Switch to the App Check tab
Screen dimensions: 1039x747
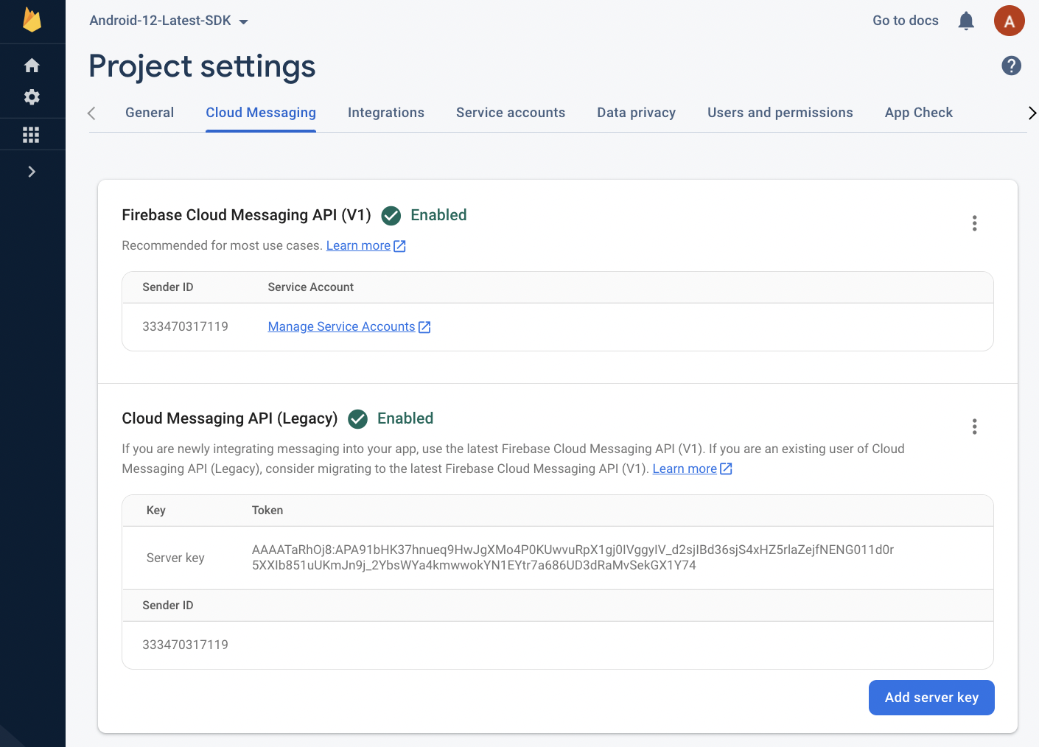point(919,113)
